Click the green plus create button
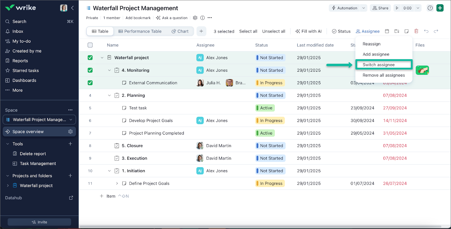Viewport: 451px width, 229px height. coord(440,8)
